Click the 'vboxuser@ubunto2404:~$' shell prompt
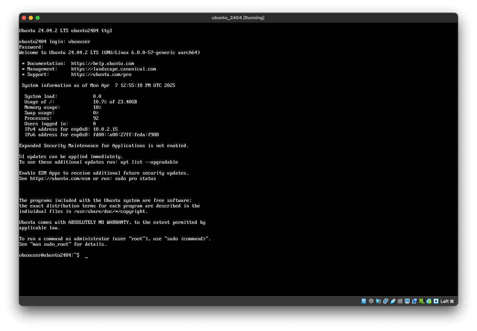 (49, 255)
